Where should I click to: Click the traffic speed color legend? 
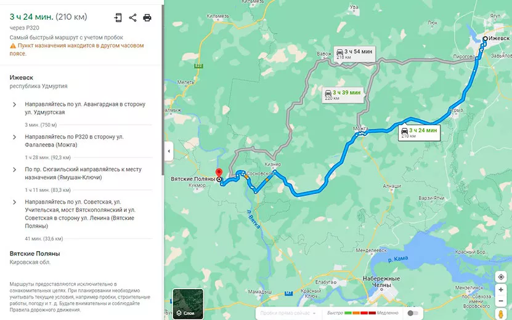click(362, 313)
